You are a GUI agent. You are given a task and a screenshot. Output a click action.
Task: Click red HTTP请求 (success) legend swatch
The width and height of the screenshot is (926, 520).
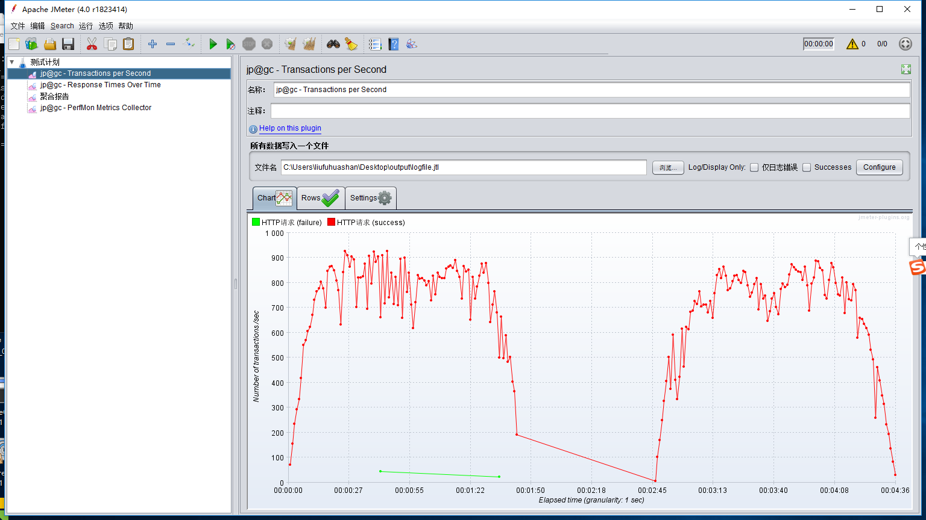(331, 222)
